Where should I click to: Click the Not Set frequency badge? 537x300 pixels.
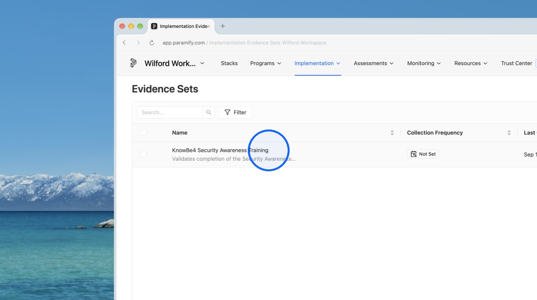(x=423, y=154)
